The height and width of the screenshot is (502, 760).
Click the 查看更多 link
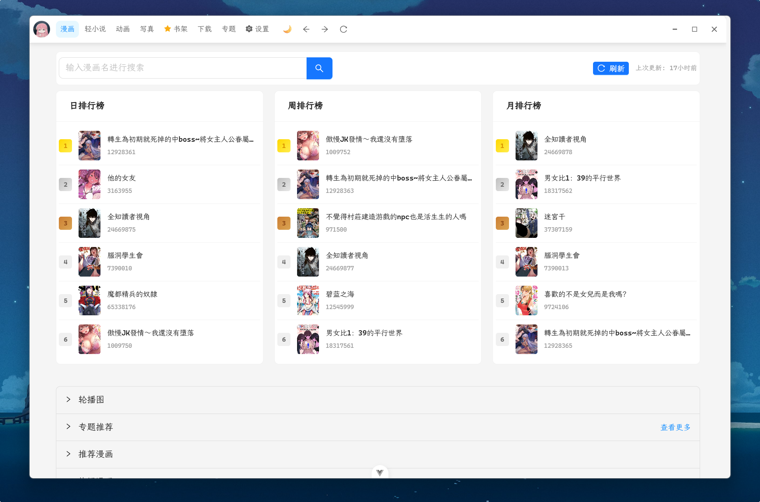(x=675, y=427)
